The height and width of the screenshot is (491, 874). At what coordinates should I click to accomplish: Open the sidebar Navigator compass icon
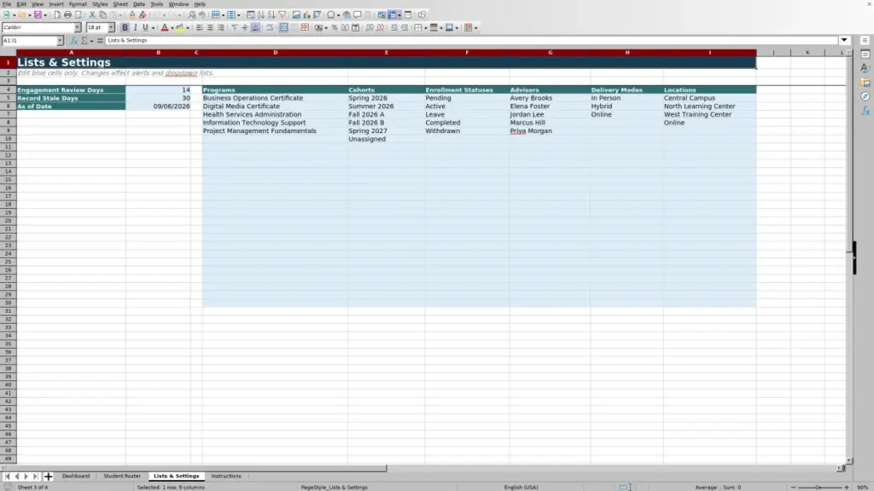click(x=865, y=96)
